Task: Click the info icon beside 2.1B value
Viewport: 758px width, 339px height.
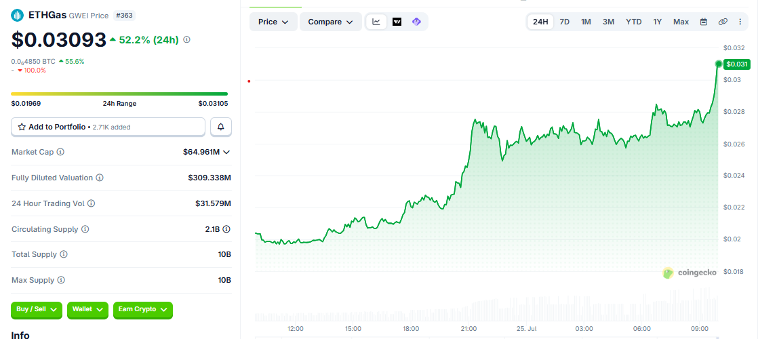Action: click(226, 229)
